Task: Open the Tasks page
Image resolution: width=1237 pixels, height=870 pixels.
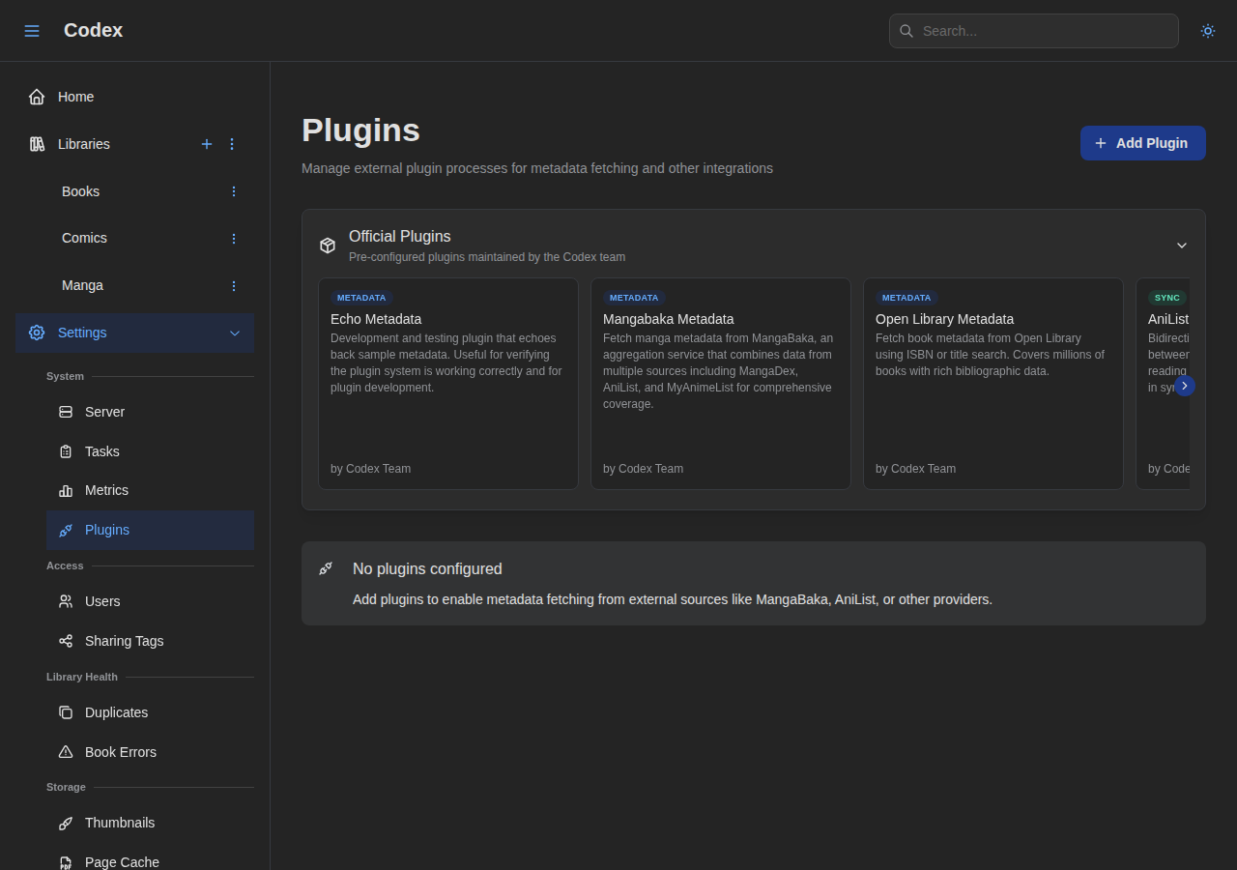Action: pos(101,451)
